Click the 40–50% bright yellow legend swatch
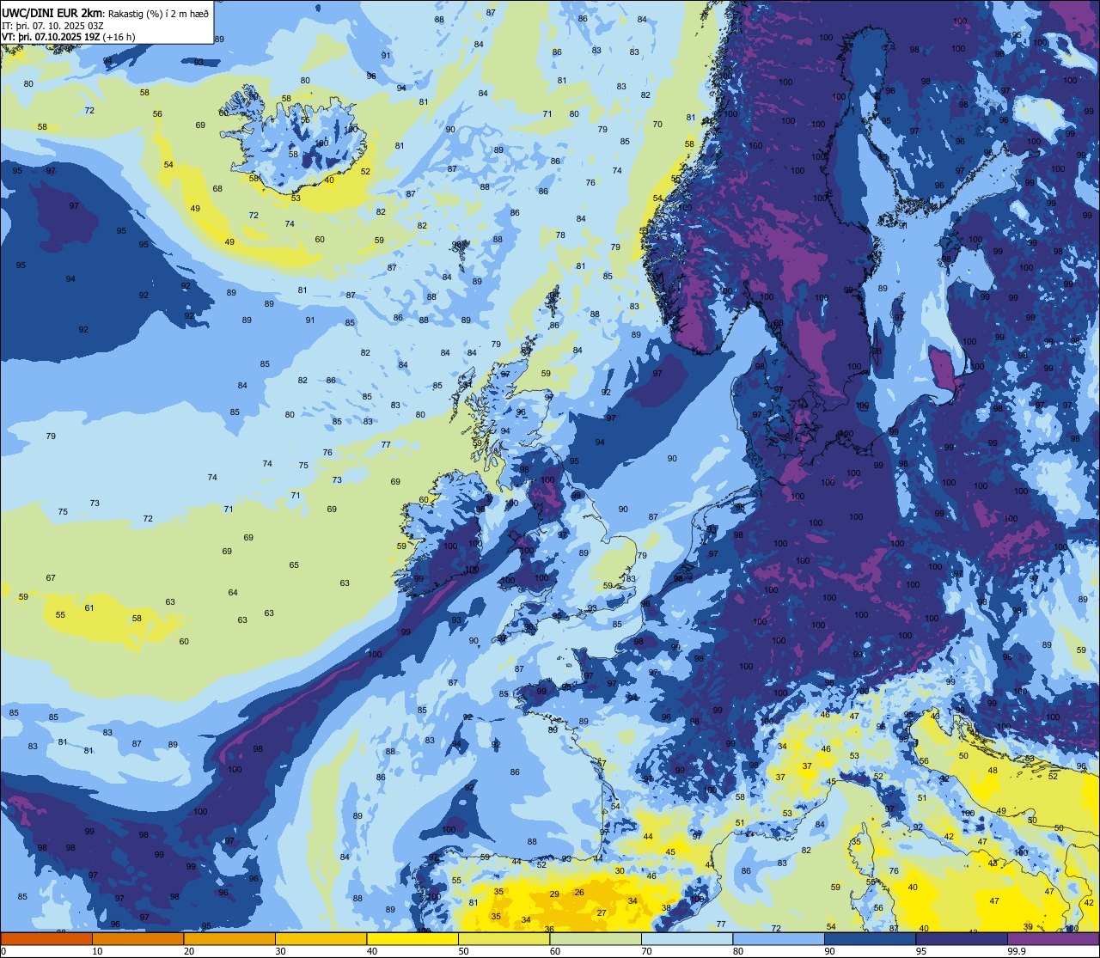This screenshot has height=958, width=1100. click(x=412, y=938)
